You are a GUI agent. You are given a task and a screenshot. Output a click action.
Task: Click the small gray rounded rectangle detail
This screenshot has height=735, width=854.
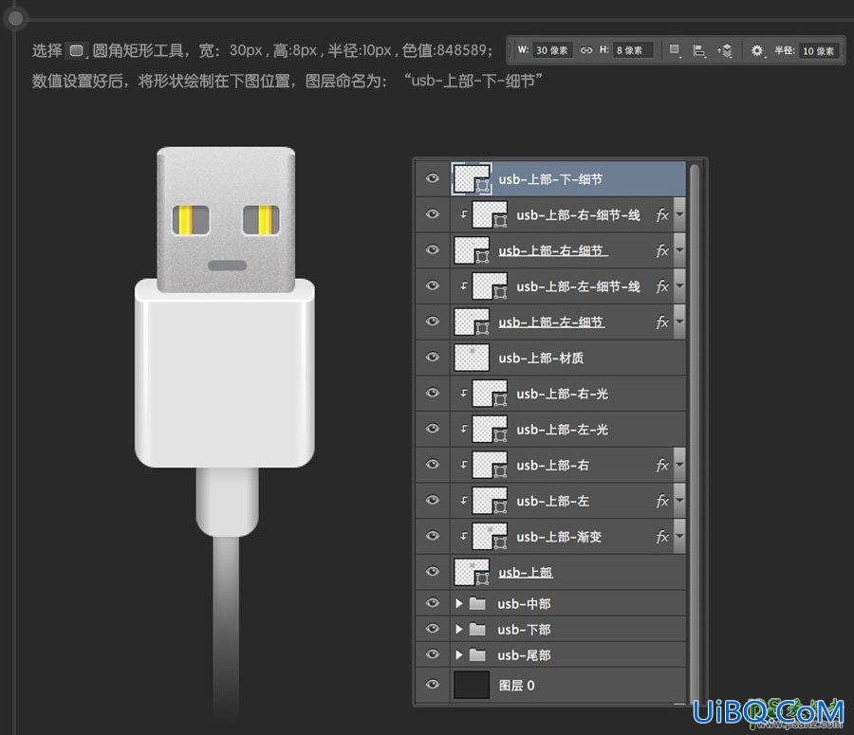(227, 266)
